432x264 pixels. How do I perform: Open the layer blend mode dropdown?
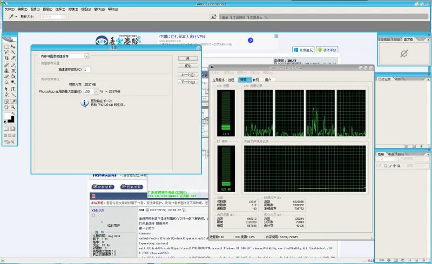(387, 159)
